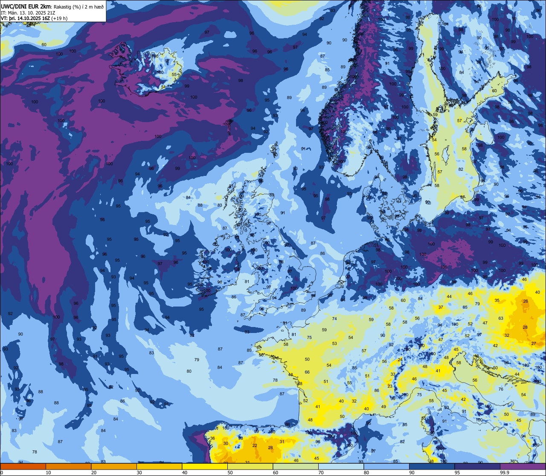
Task: Click the map humidity value "33"
Action: (393, 374)
